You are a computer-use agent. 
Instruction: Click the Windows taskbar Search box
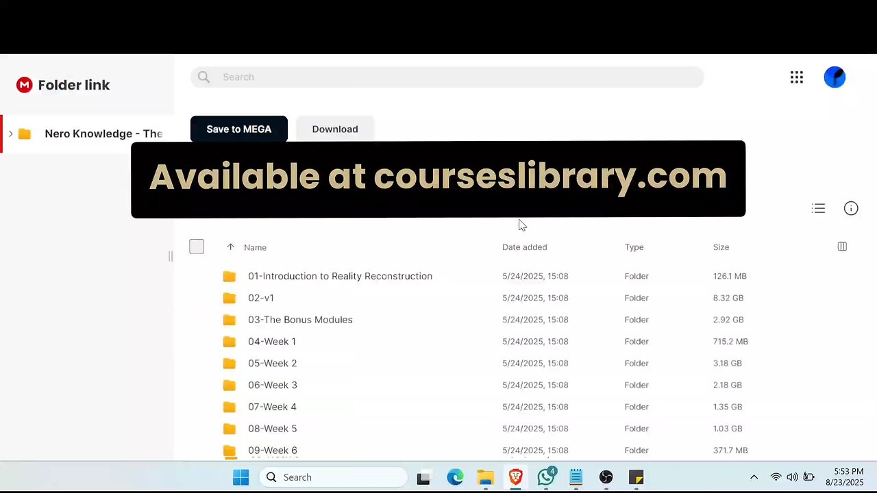coord(333,477)
